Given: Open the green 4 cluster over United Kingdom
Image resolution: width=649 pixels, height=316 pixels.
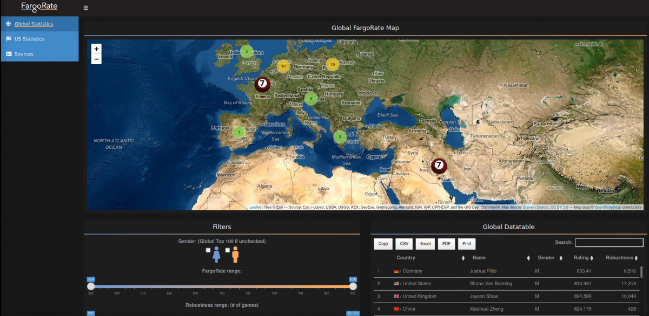Looking at the screenshot, I should [x=247, y=52].
